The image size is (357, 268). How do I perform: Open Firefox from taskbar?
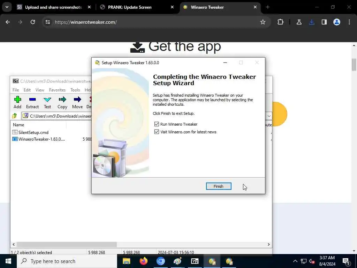[x=143, y=261]
